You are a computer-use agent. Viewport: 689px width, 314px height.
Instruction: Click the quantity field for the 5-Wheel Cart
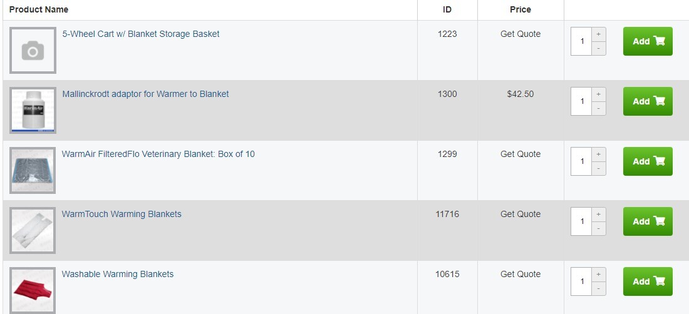tap(581, 41)
